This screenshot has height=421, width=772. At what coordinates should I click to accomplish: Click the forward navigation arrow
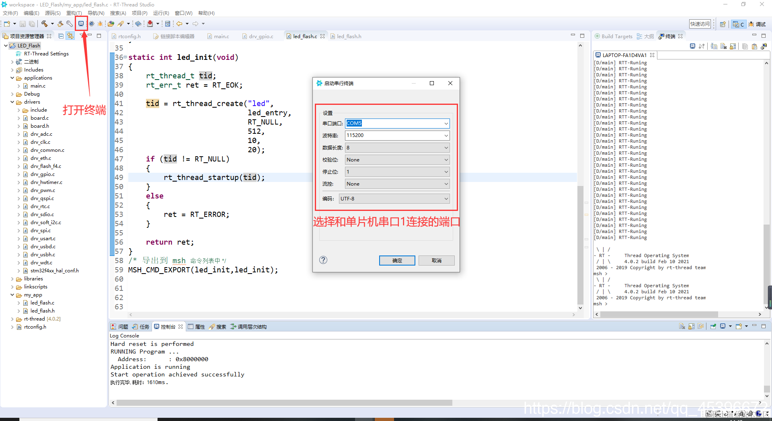coord(195,24)
